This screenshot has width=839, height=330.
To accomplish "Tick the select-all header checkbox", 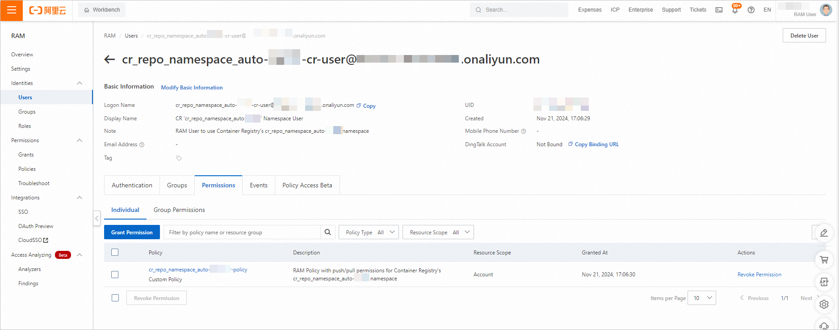I will 115,252.
